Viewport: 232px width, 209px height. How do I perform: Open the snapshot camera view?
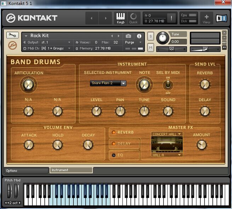click(x=128, y=36)
